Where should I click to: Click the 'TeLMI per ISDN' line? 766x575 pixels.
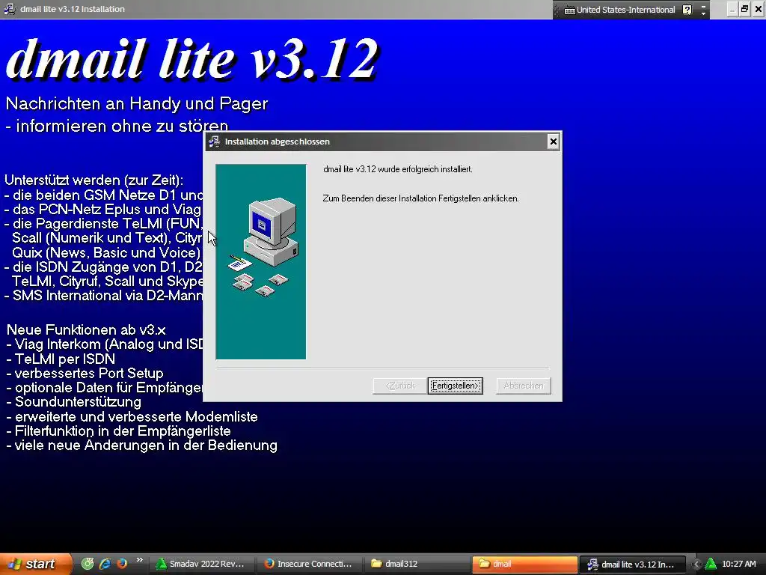(x=61, y=359)
